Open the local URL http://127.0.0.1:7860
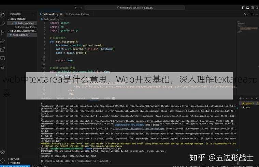The image size is (259, 167). click(83, 156)
